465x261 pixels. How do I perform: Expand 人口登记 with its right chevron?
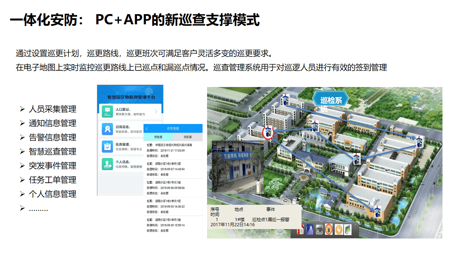[156, 111]
